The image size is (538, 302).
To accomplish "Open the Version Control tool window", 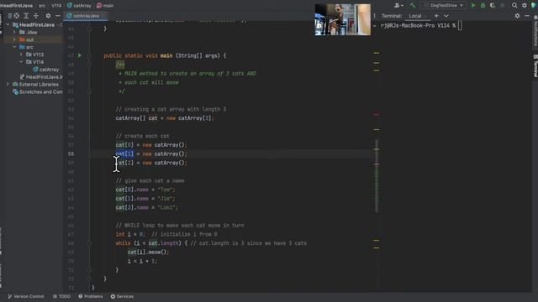I will [x=26, y=296].
